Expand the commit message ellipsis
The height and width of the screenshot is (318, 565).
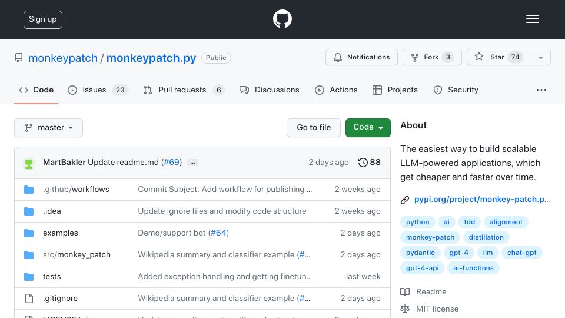(193, 163)
